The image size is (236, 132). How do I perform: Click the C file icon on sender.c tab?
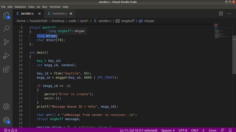[18, 14]
